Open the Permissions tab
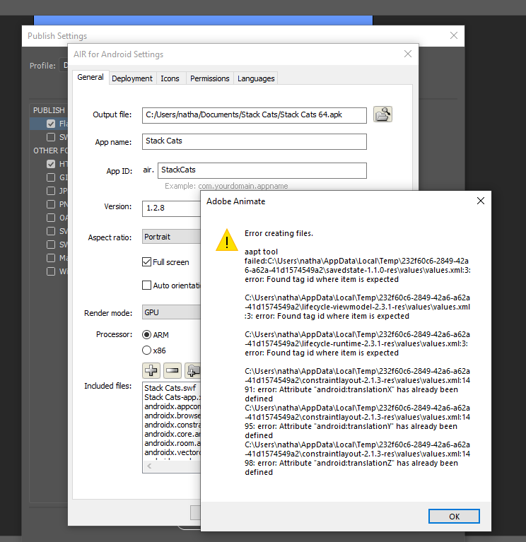 [x=209, y=78]
